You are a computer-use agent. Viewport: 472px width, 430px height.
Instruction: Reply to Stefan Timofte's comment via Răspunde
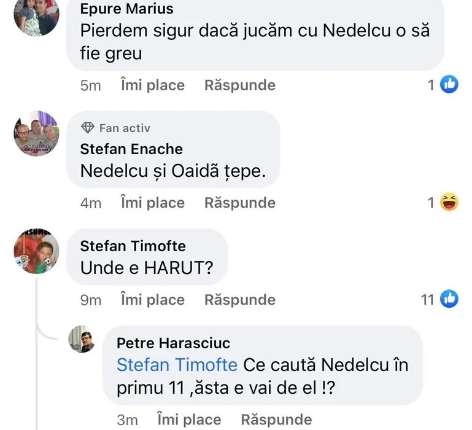pyautogui.click(x=239, y=299)
